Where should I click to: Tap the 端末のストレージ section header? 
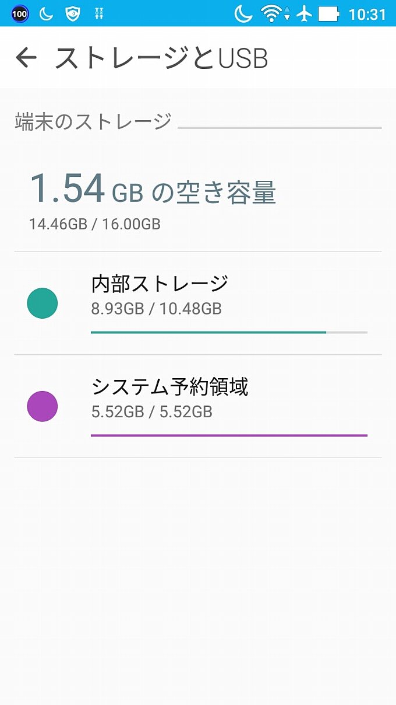click(x=93, y=121)
